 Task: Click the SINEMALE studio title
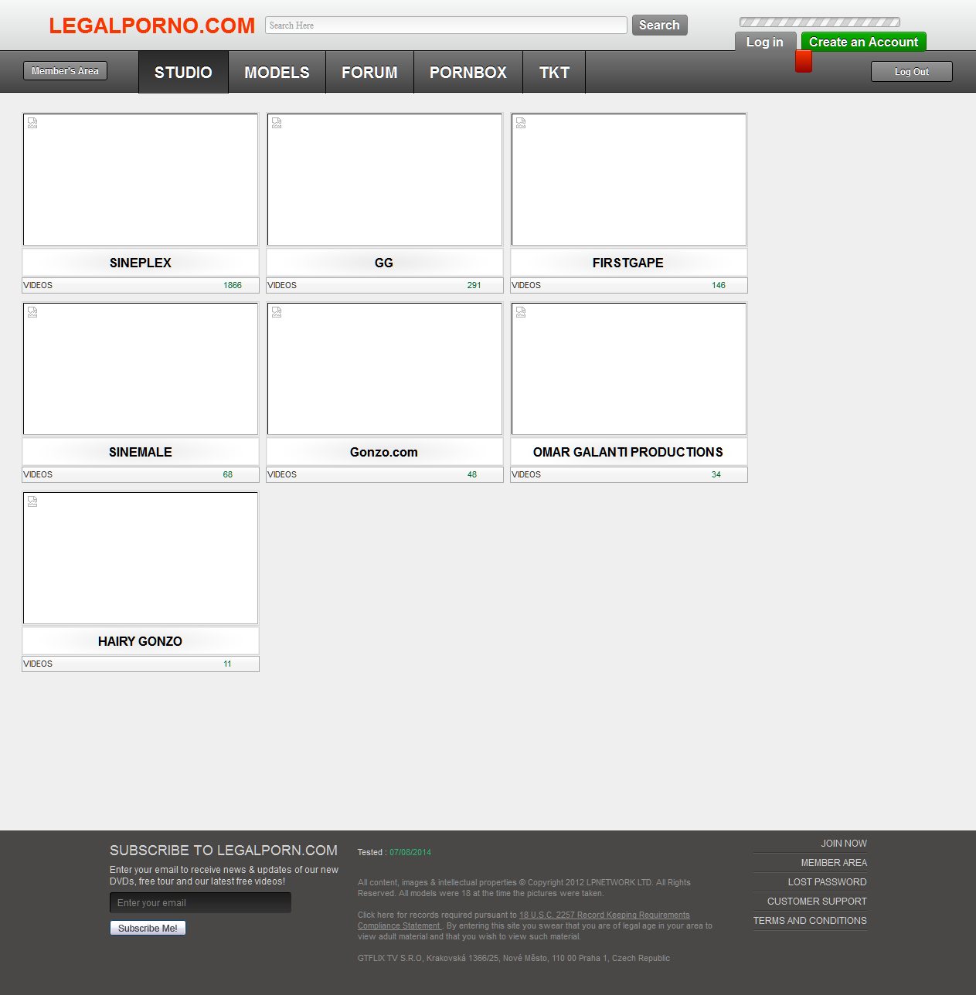[x=141, y=452]
